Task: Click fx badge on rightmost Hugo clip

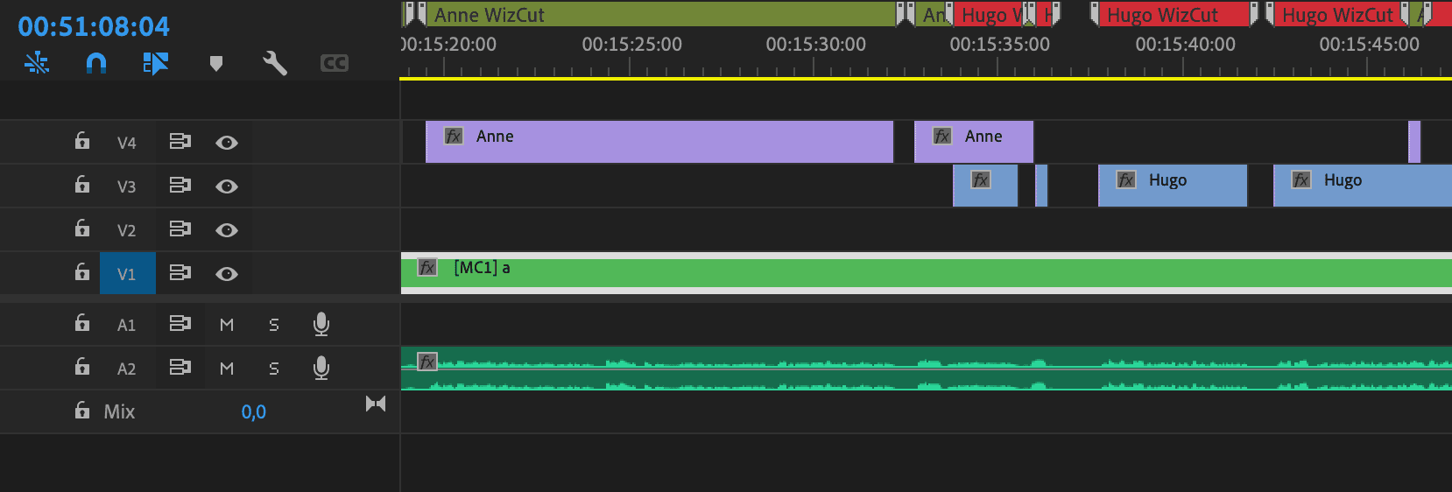Action: pyautogui.click(x=1301, y=179)
